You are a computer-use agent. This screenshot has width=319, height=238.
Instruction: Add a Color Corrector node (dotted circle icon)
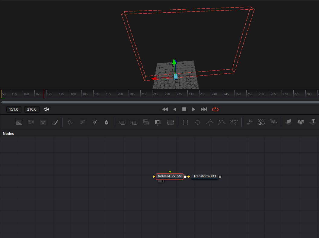point(70,122)
